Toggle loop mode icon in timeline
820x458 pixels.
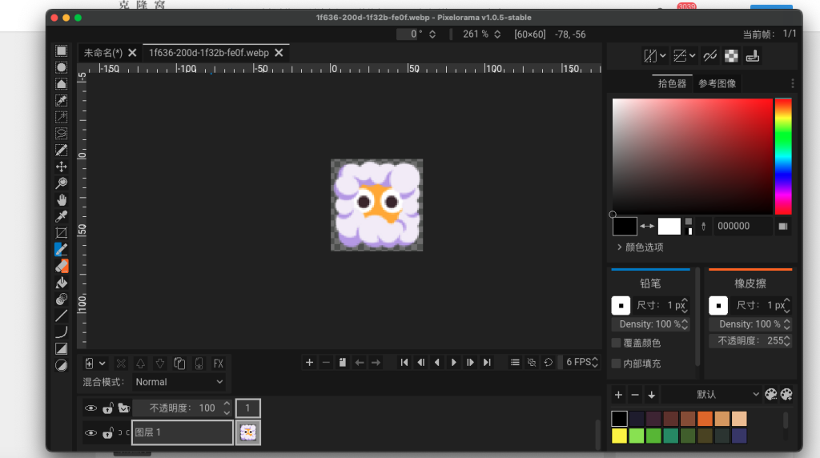548,363
